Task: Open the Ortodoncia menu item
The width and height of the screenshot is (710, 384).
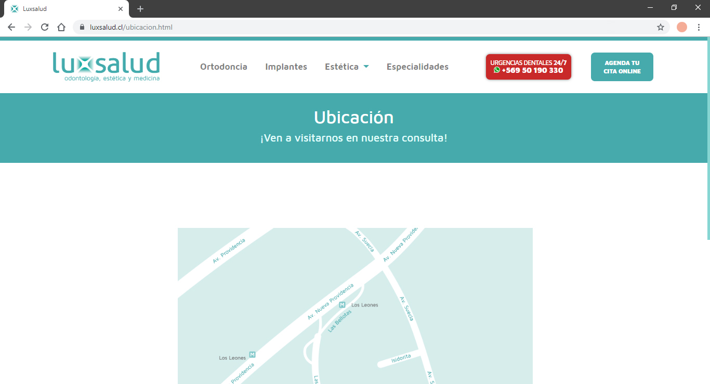Action: (223, 67)
